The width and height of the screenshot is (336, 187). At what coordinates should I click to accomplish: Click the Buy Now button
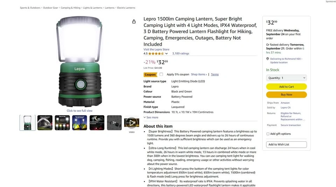(x=286, y=95)
